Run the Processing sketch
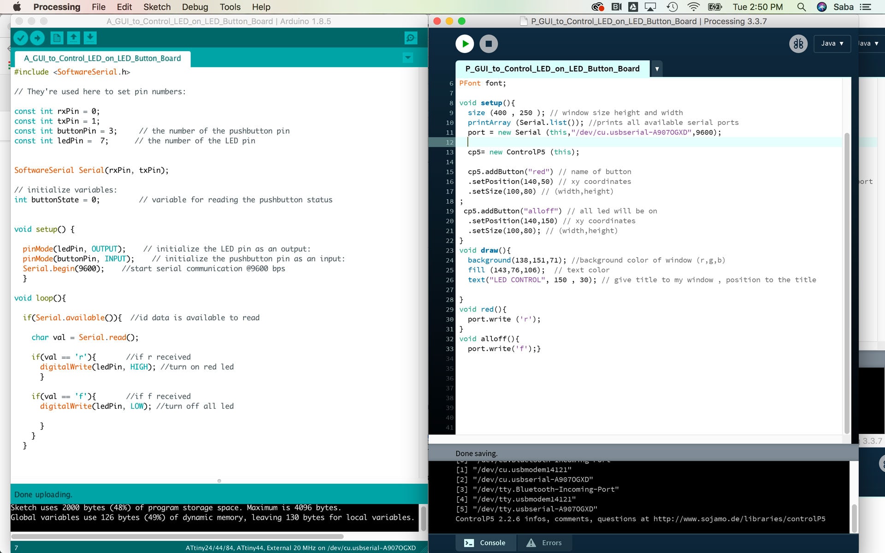Screen dimensions: 885x553 (x=465, y=44)
